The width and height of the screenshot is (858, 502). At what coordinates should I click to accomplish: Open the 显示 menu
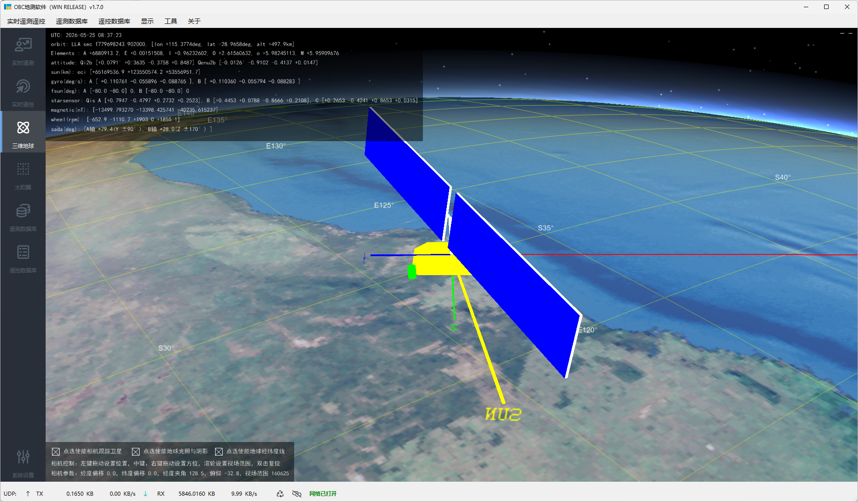pos(147,21)
